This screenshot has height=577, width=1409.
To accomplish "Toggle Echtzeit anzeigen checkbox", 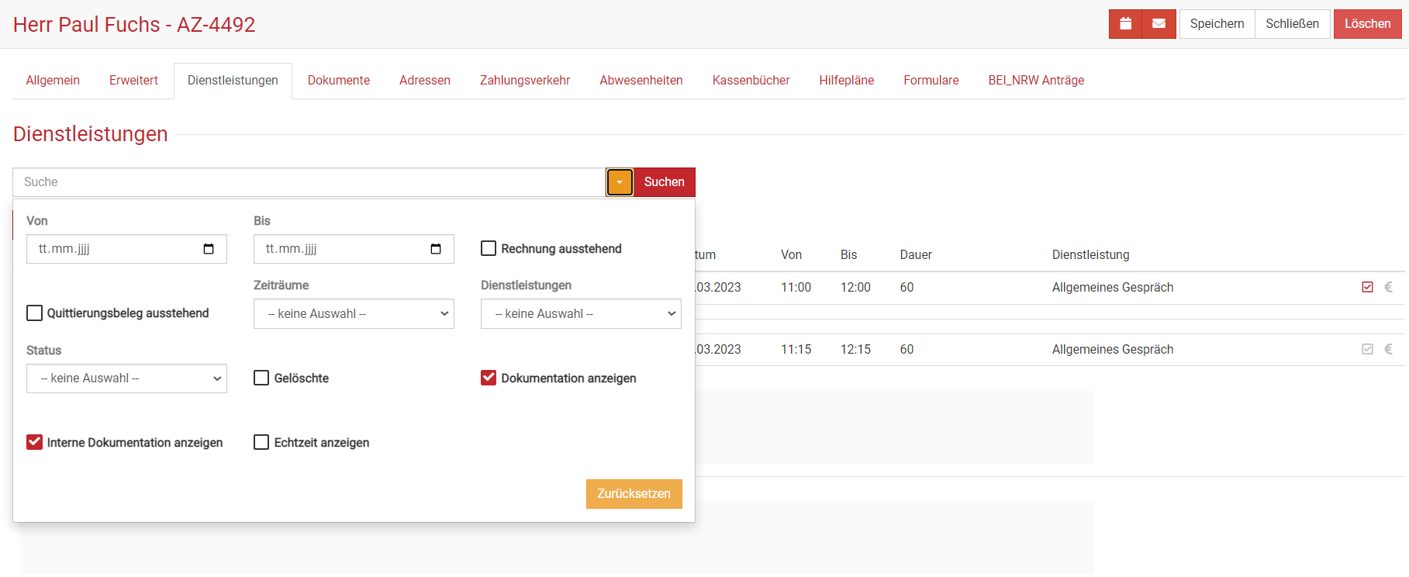I will tap(261, 442).
